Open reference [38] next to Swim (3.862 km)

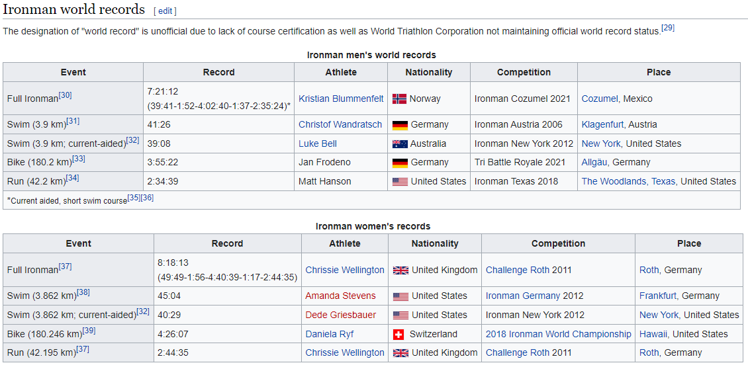83,293
